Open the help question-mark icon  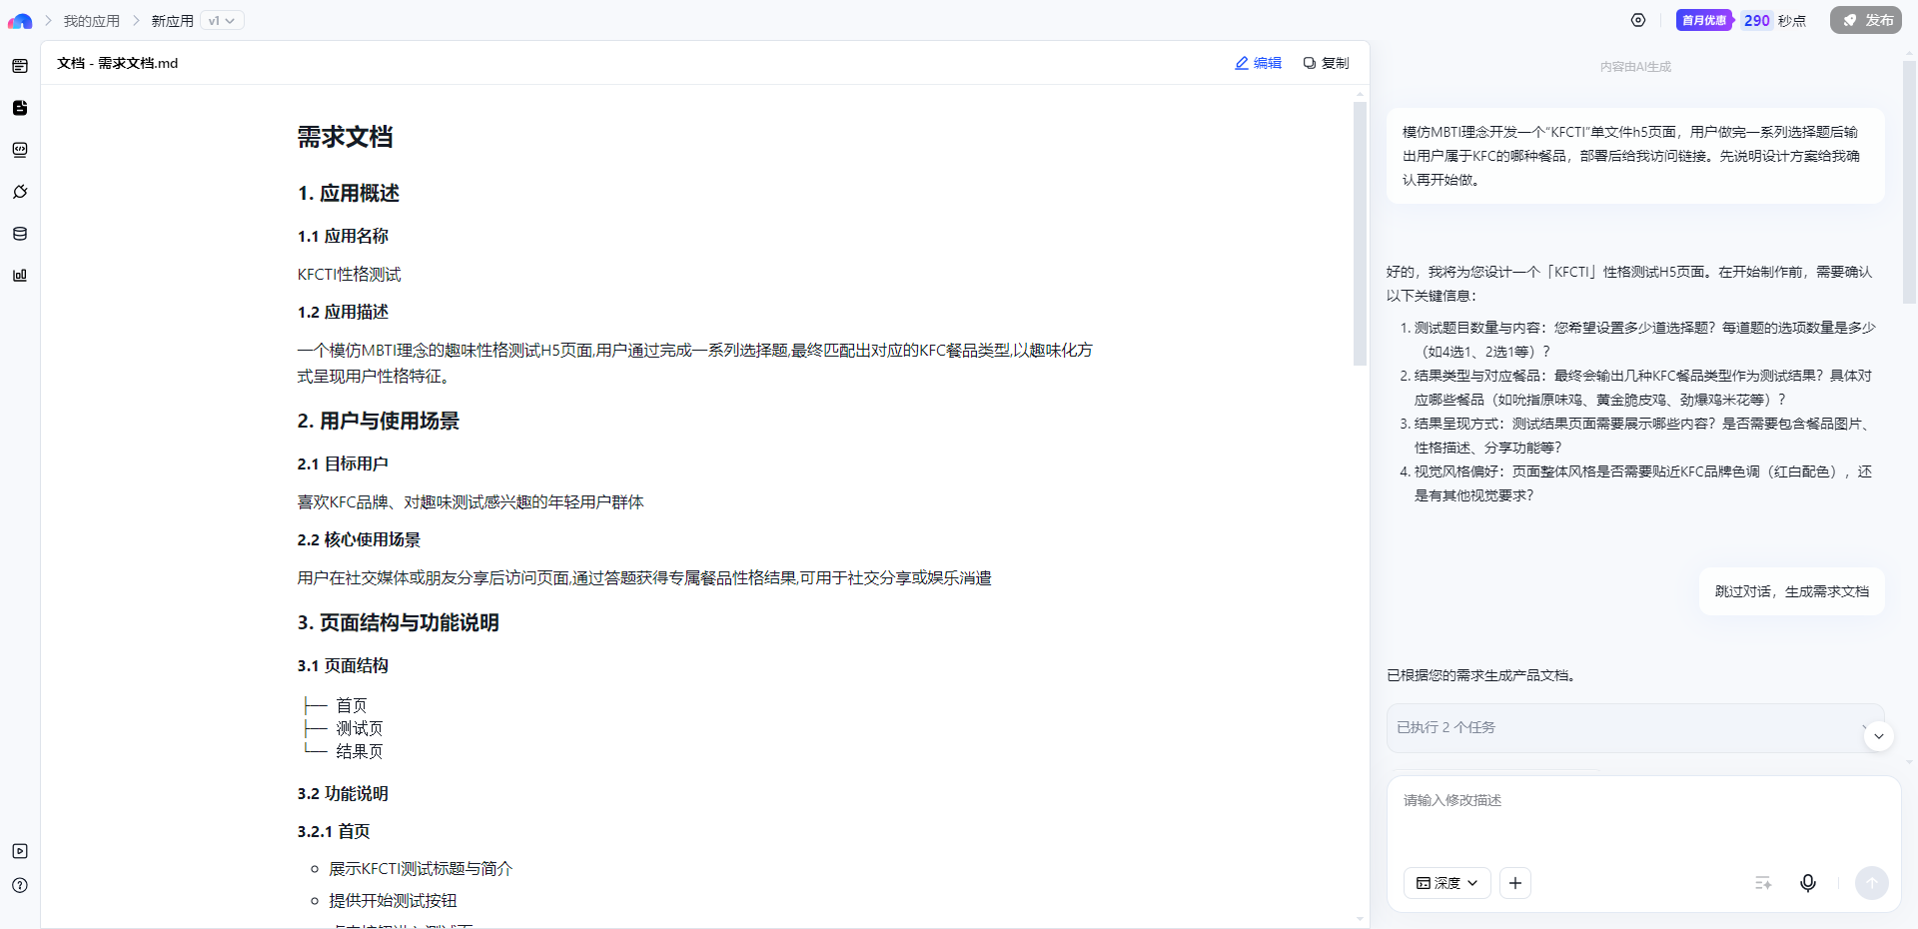point(20,885)
